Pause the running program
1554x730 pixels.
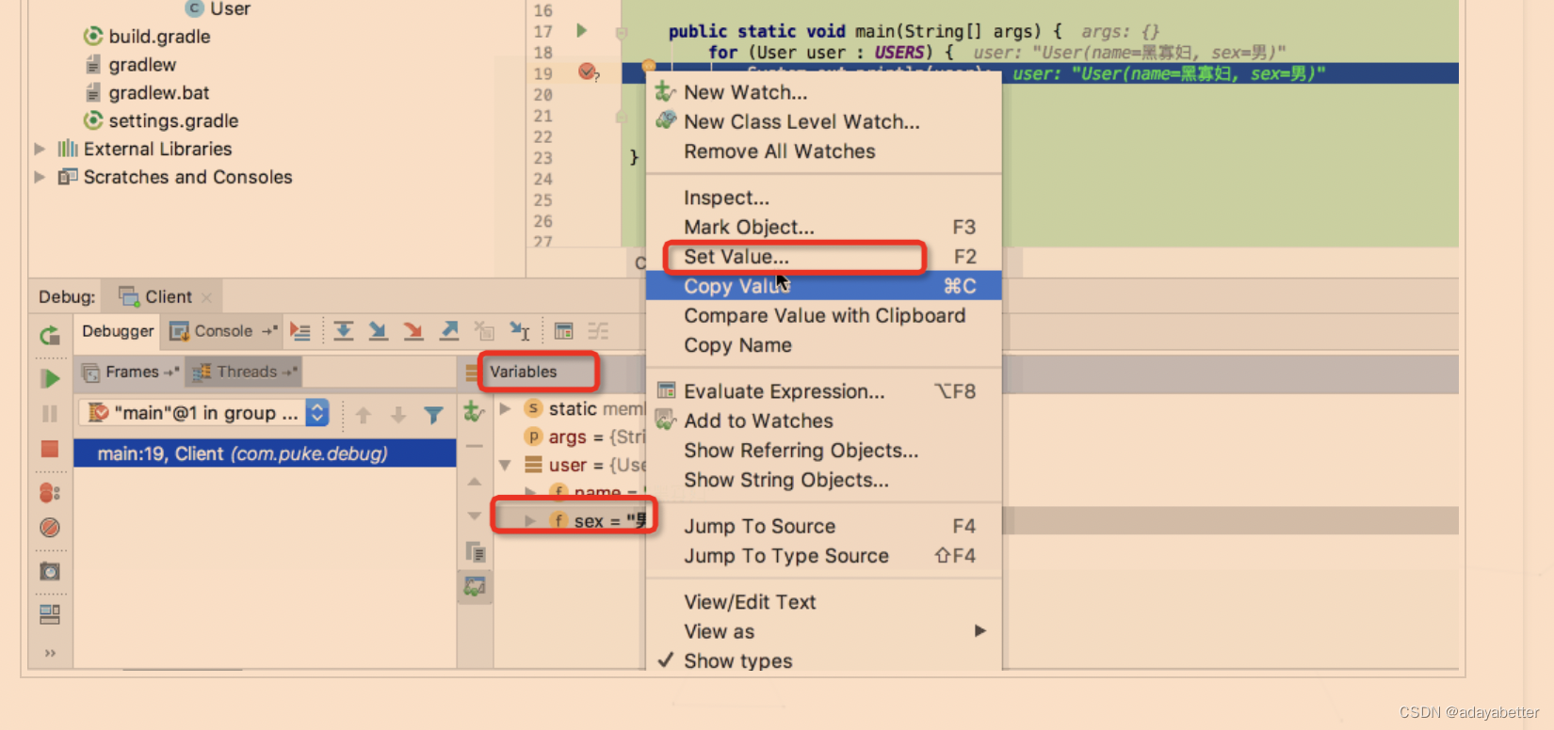click(x=50, y=414)
